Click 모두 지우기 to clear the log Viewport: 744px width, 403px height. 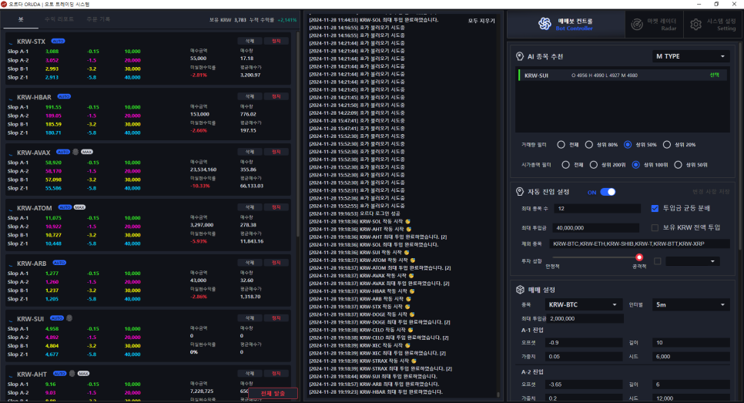(483, 20)
